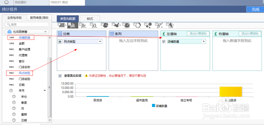Click the field list scroll-up arrow
This screenshot has width=264, height=125.
(x=50, y=38)
